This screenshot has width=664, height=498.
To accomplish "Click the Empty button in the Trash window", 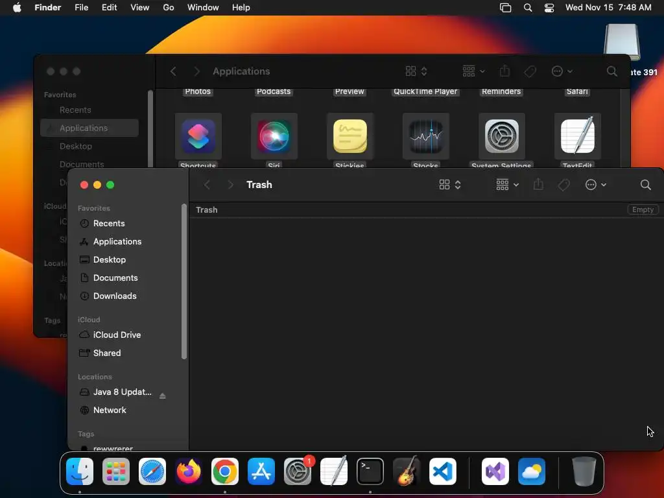I will click(x=643, y=209).
